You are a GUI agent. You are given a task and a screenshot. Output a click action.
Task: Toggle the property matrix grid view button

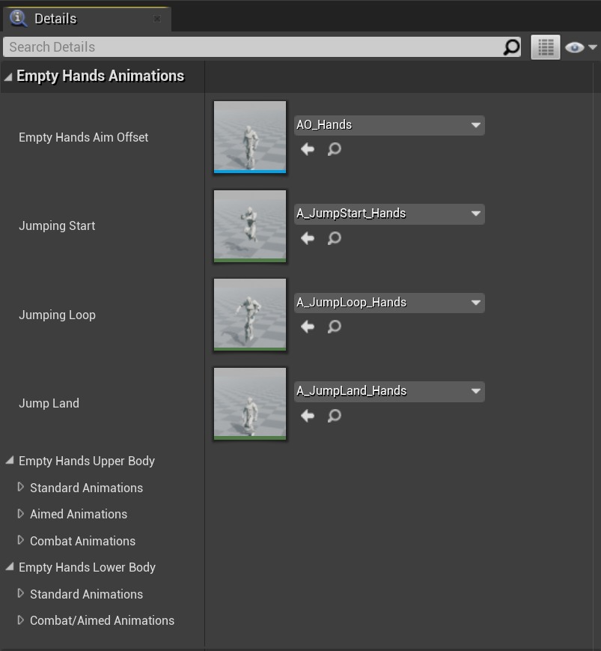[x=546, y=47]
